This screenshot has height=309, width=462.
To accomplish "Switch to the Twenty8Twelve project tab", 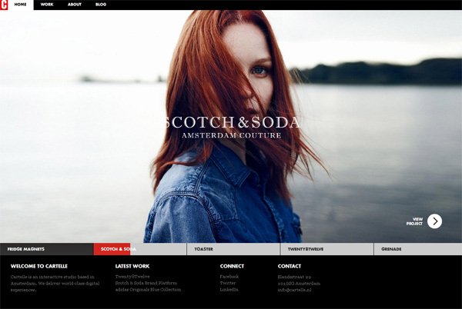I will 326,249.
